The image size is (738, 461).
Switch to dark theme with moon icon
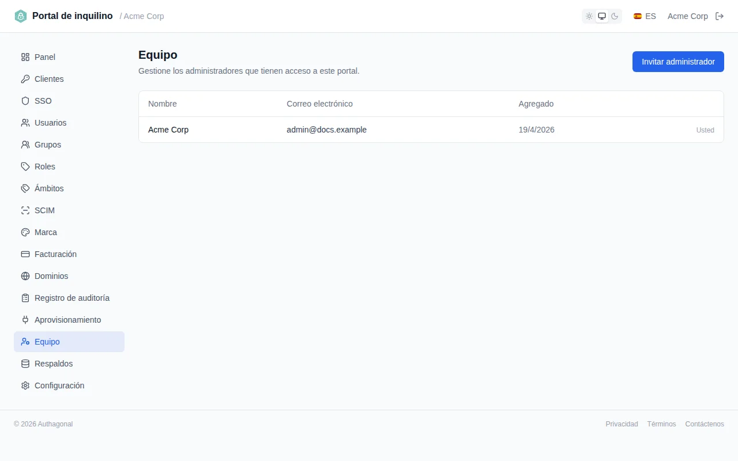pos(615,16)
